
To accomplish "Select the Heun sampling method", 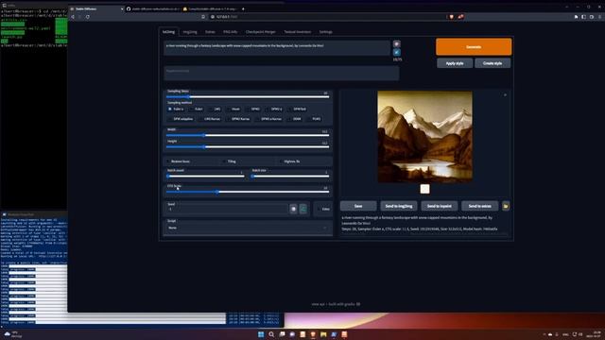I will pyautogui.click(x=233, y=110).
